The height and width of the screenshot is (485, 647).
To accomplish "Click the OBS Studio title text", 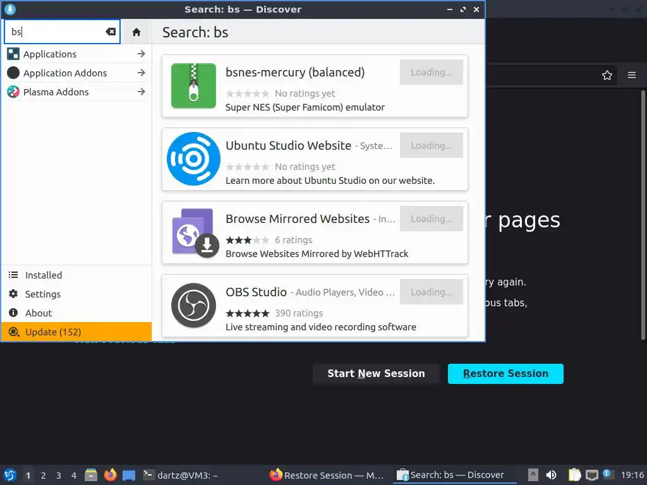I will click(x=256, y=292).
